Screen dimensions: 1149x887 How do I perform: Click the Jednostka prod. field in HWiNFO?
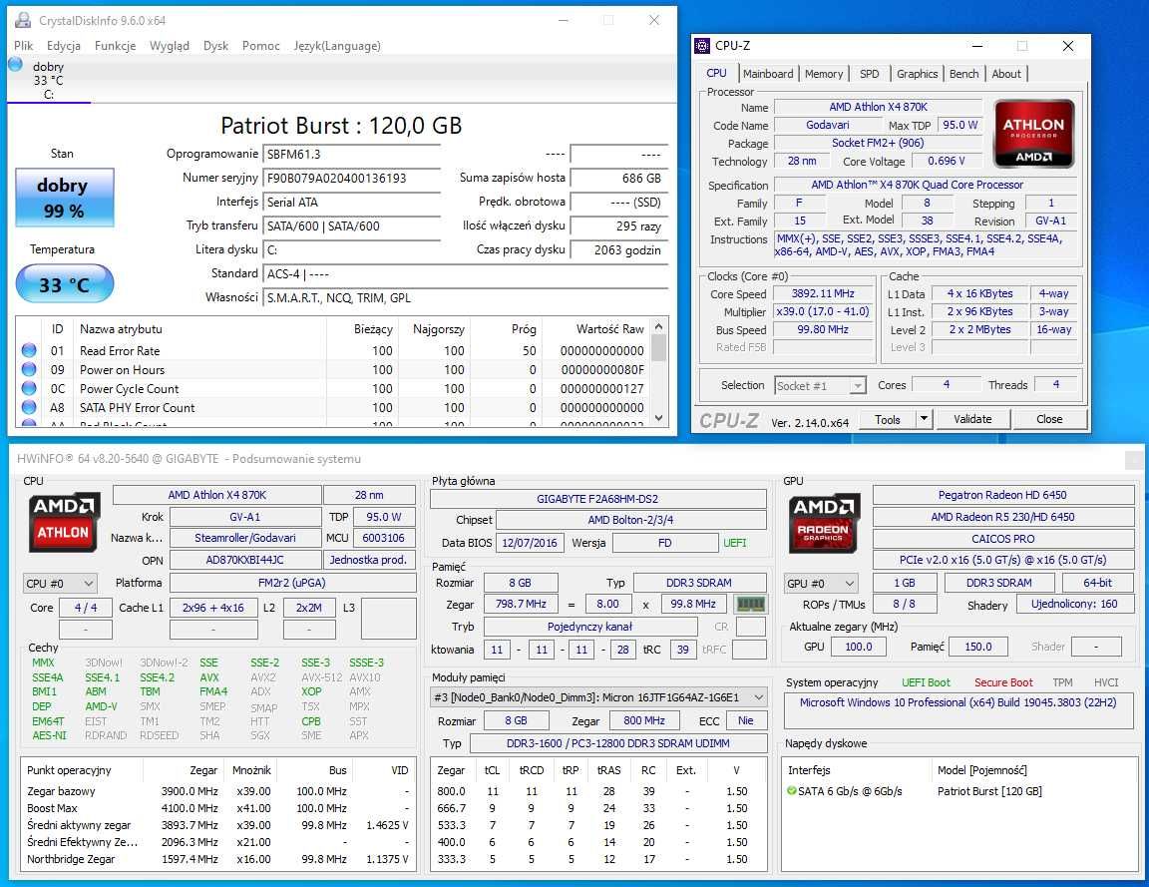coord(369,560)
